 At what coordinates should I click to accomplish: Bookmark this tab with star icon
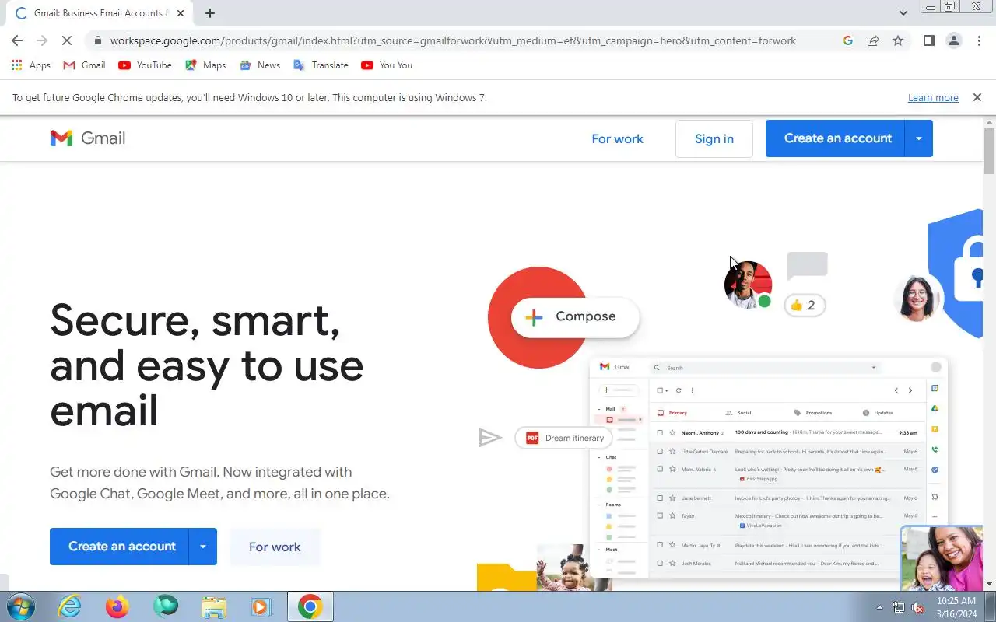898,40
